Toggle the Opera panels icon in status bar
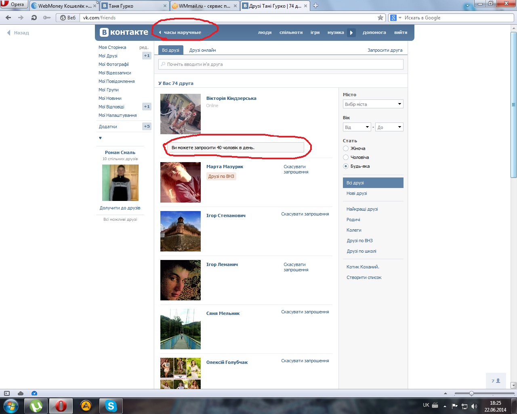Viewport: 517px width, 414px height. [x=7, y=393]
